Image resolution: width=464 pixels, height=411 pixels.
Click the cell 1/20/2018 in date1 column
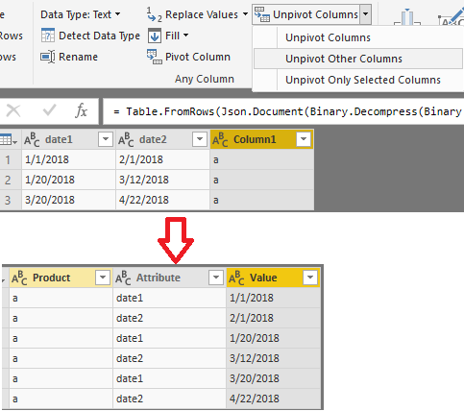coord(68,180)
